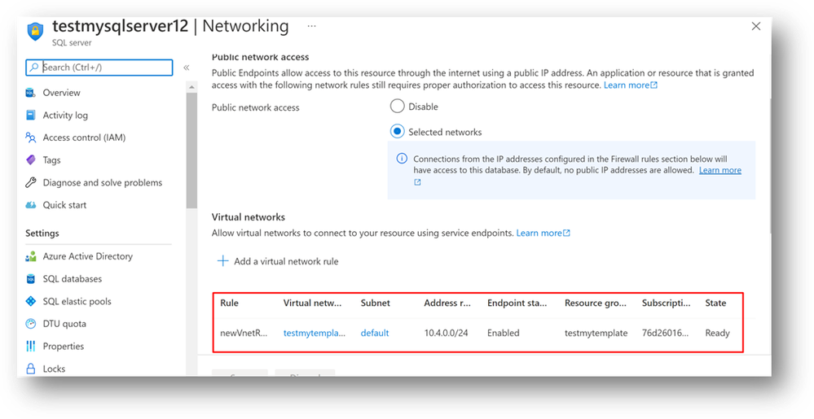Click the default subnet link

pyautogui.click(x=375, y=333)
